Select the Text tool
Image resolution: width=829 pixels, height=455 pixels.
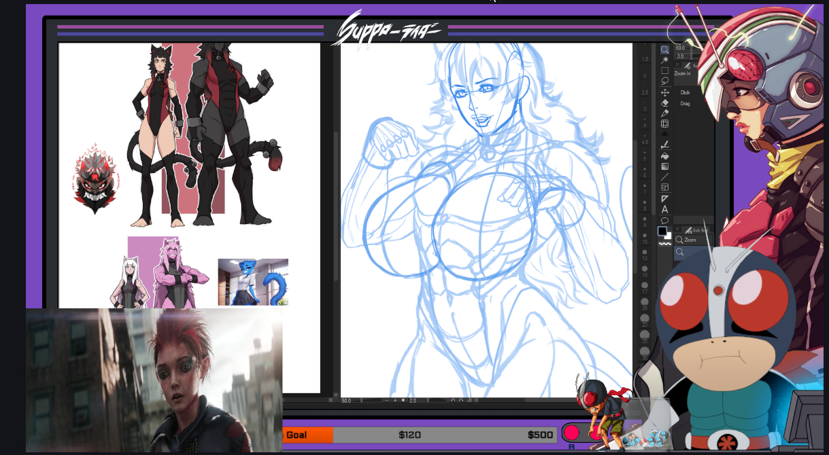pyautogui.click(x=664, y=209)
